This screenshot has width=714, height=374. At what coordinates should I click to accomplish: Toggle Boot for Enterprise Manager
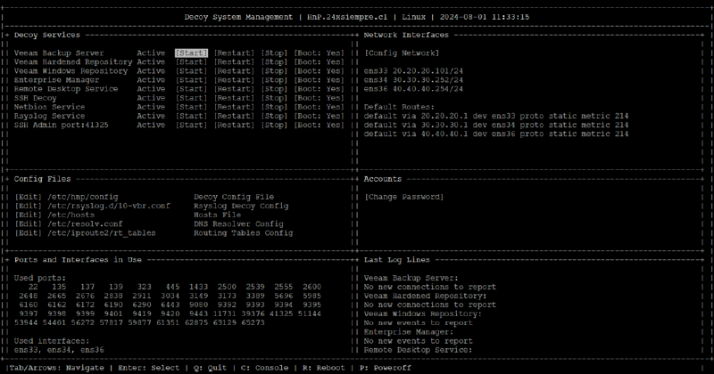tap(319, 80)
